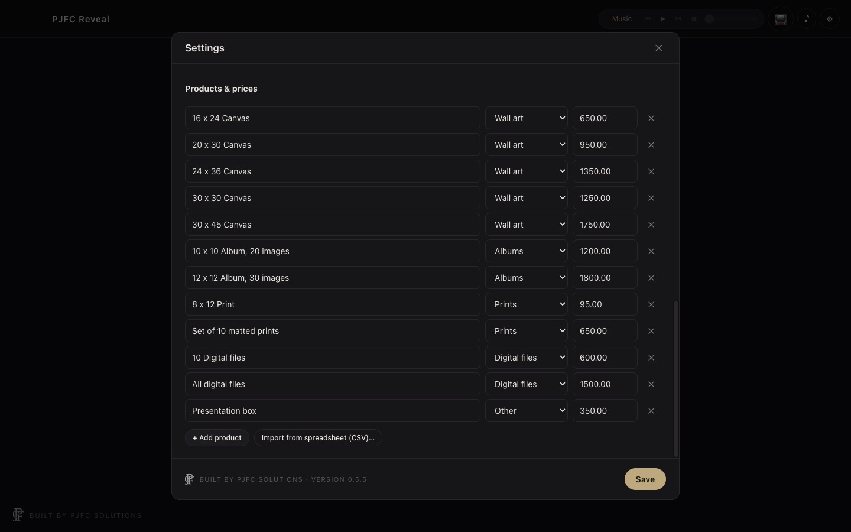Open category dropdown for 12 x 12 Album
The width and height of the screenshot is (851, 532).
click(527, 278)
